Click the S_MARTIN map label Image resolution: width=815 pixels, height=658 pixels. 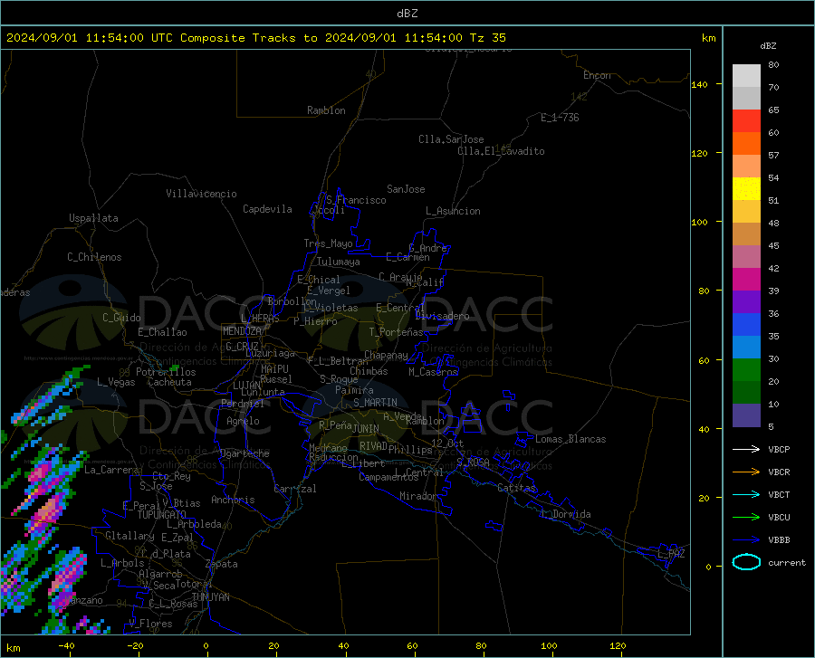(375, 403)
